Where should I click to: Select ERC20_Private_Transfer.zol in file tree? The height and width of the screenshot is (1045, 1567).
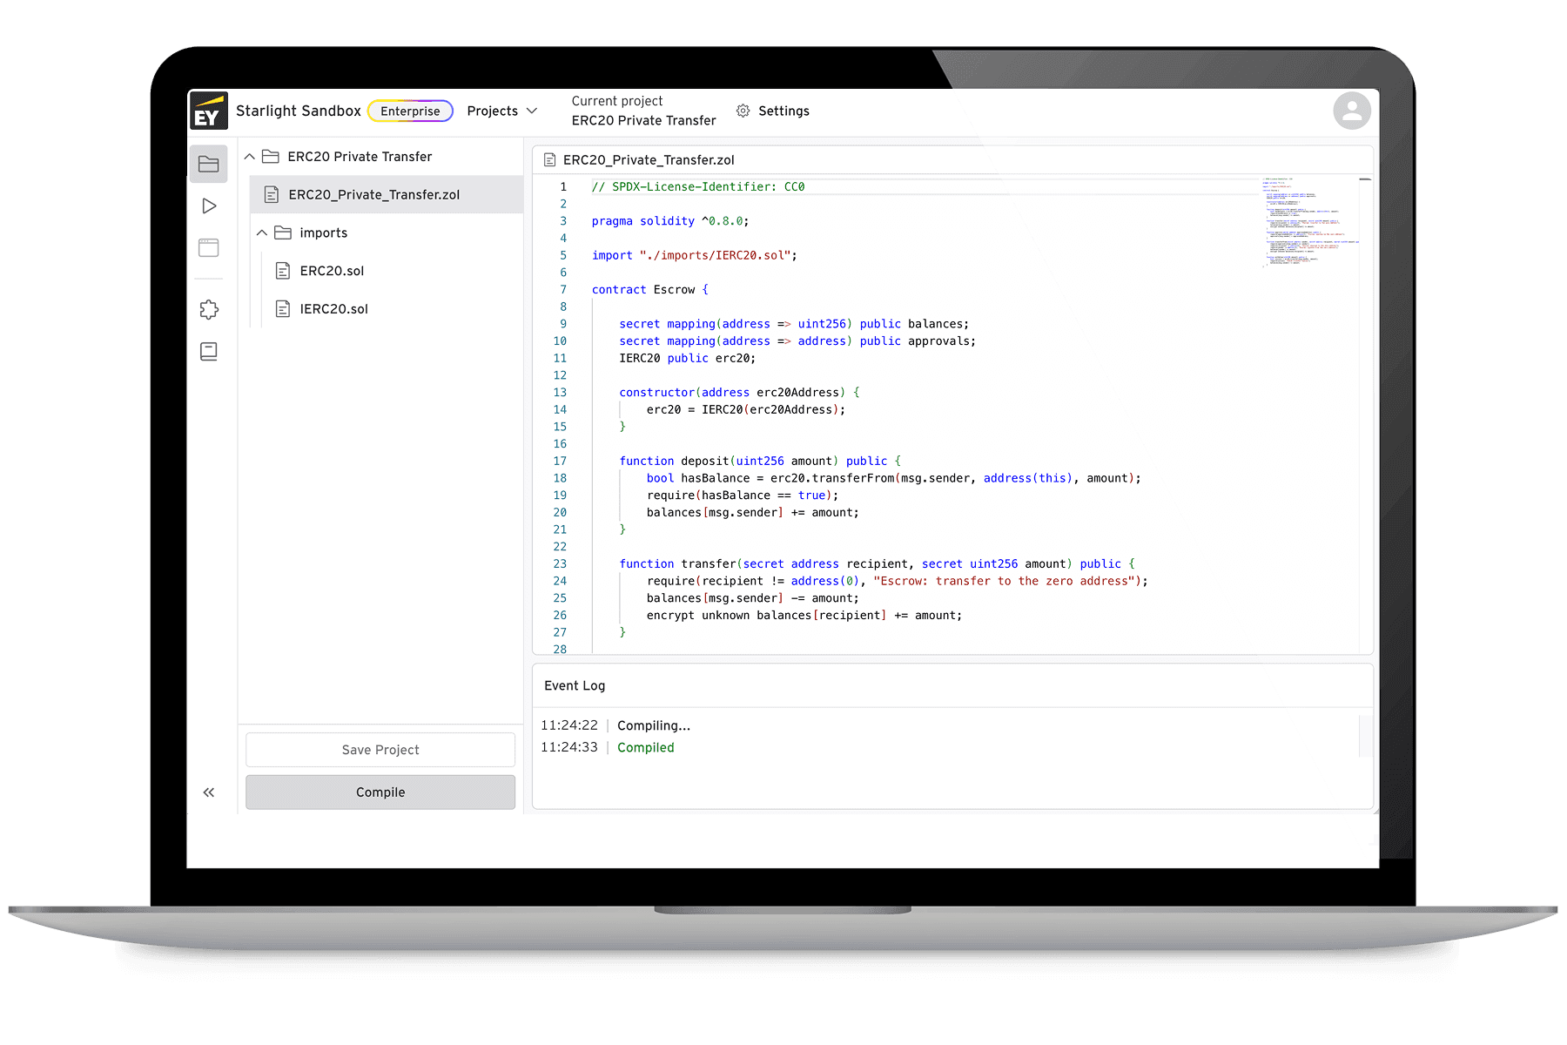coord(373,195)
